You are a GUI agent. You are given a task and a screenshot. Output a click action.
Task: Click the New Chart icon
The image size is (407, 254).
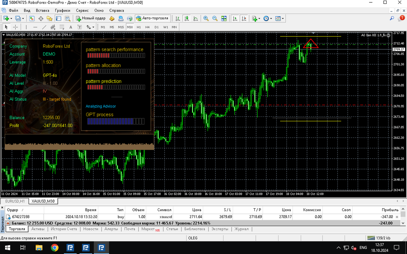tap(6, 18)
